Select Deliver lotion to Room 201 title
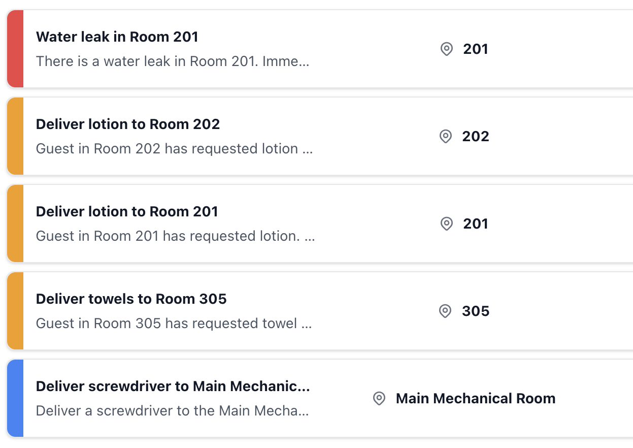The height and width of the screenshot is (448, 633). click(127, 211)
